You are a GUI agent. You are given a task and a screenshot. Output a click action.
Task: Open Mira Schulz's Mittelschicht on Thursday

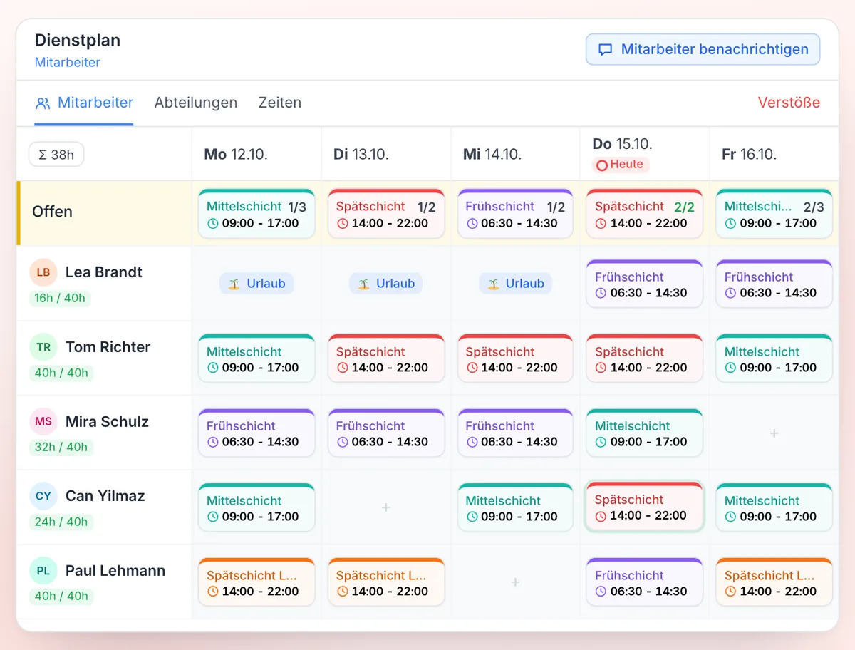pyautogui.click(x=645, y=433)
